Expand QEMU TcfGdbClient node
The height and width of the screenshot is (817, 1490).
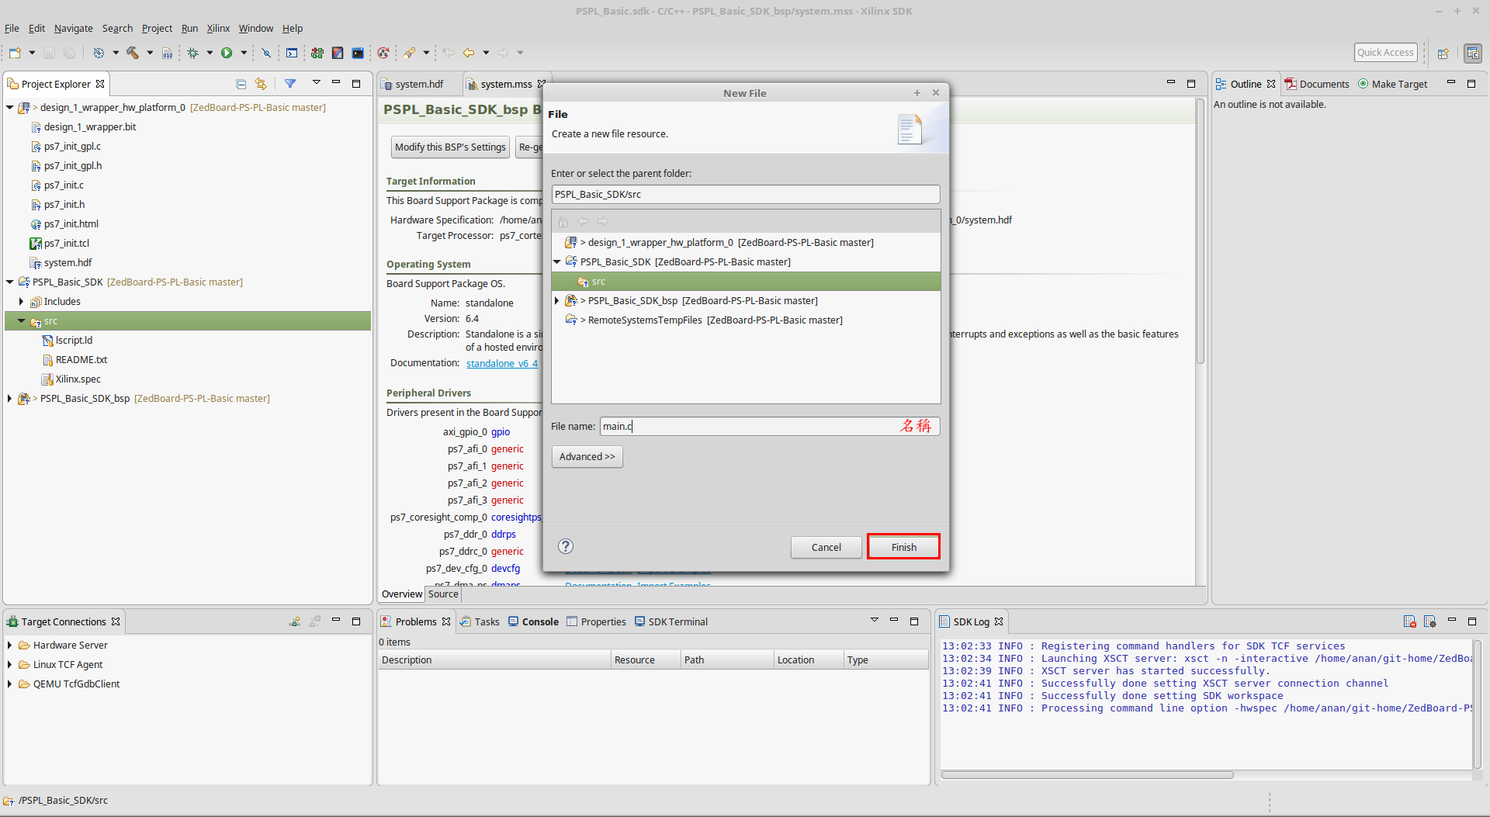[10, 684]
